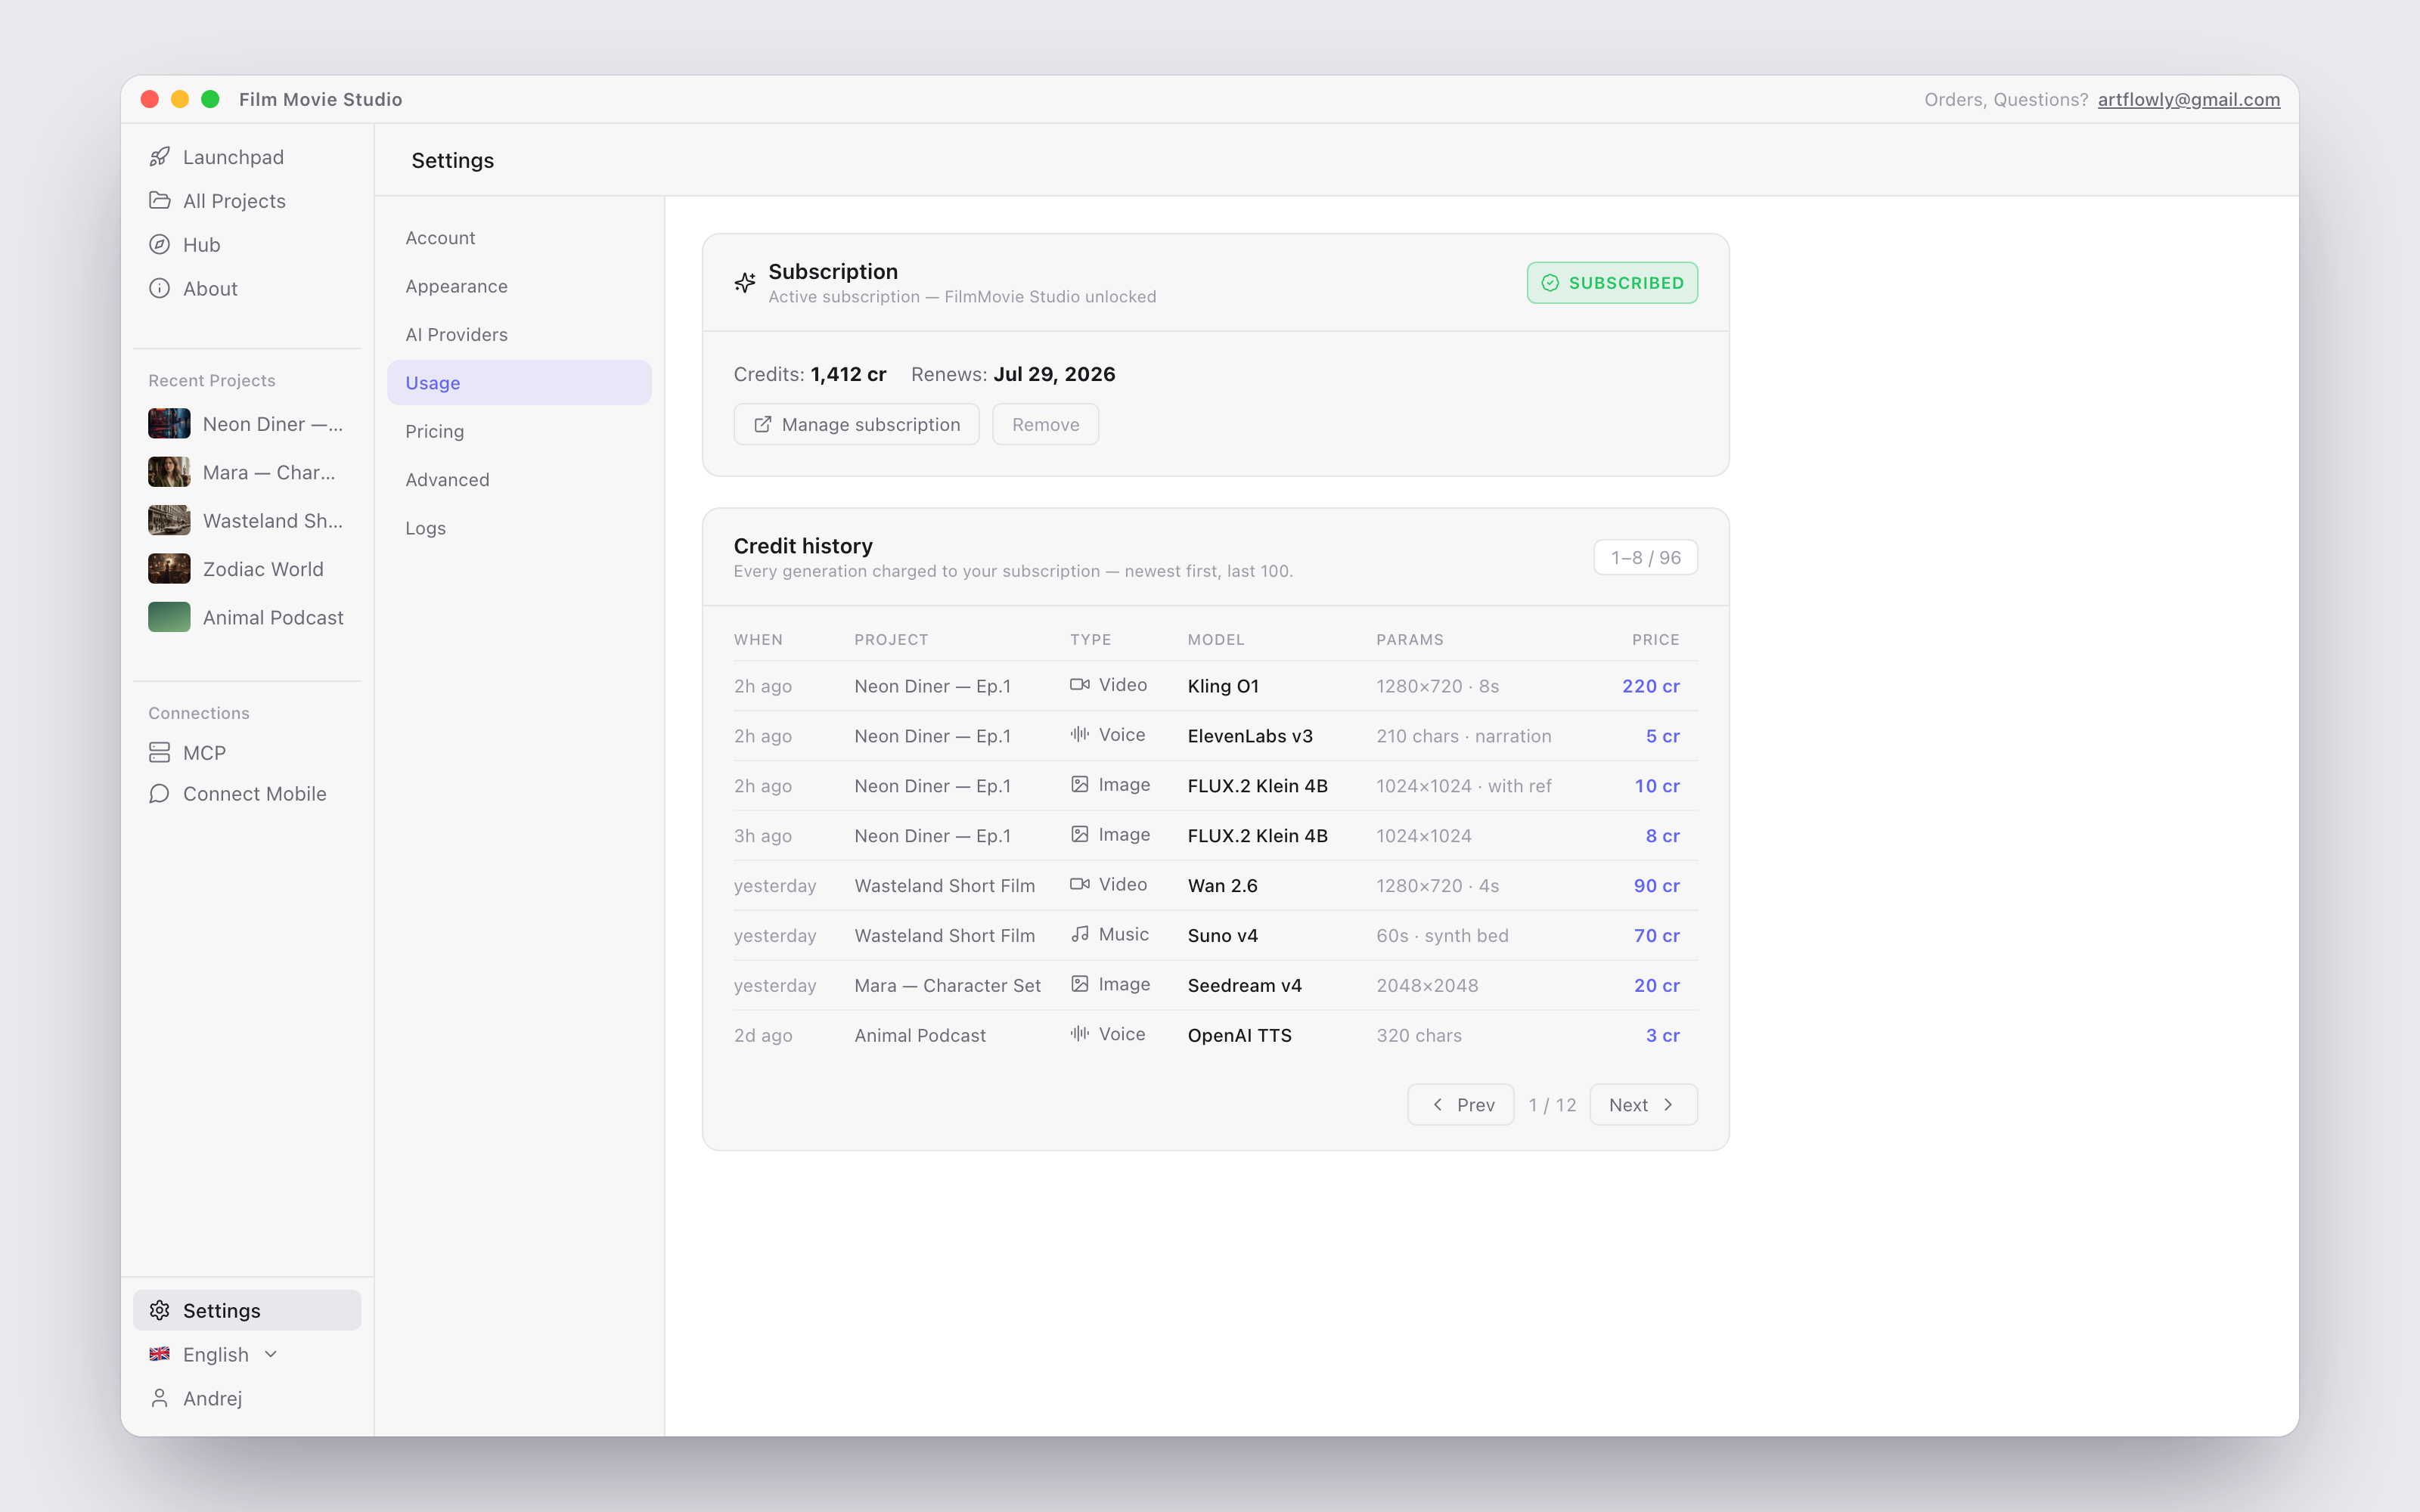Viewport: 2420px width, 1512px height.
Task: Open Zodiac World project thumbnail in sidebar
Action: [169, 569]
